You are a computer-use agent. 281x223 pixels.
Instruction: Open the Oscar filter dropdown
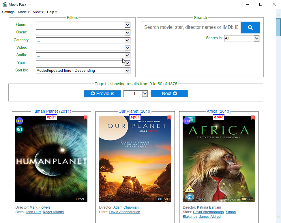[127, 32]
